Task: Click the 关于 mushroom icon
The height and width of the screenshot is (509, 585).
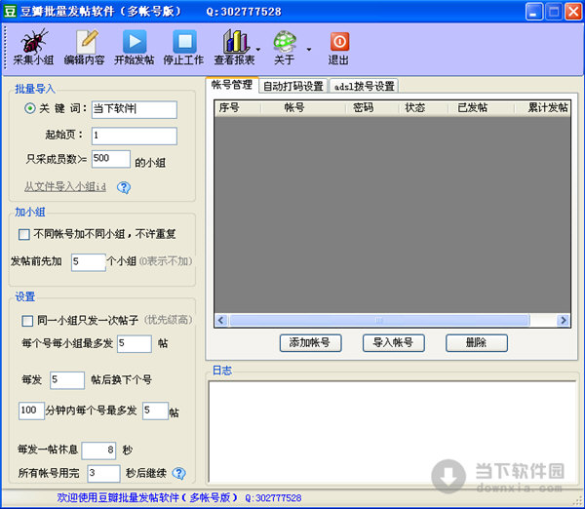Action: [285, 41]
